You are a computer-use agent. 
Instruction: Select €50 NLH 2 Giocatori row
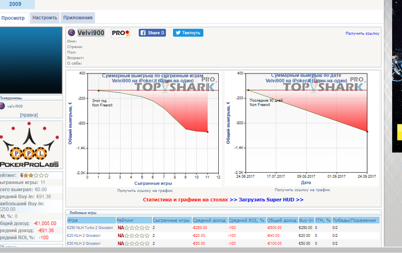(x=223, y=243)
